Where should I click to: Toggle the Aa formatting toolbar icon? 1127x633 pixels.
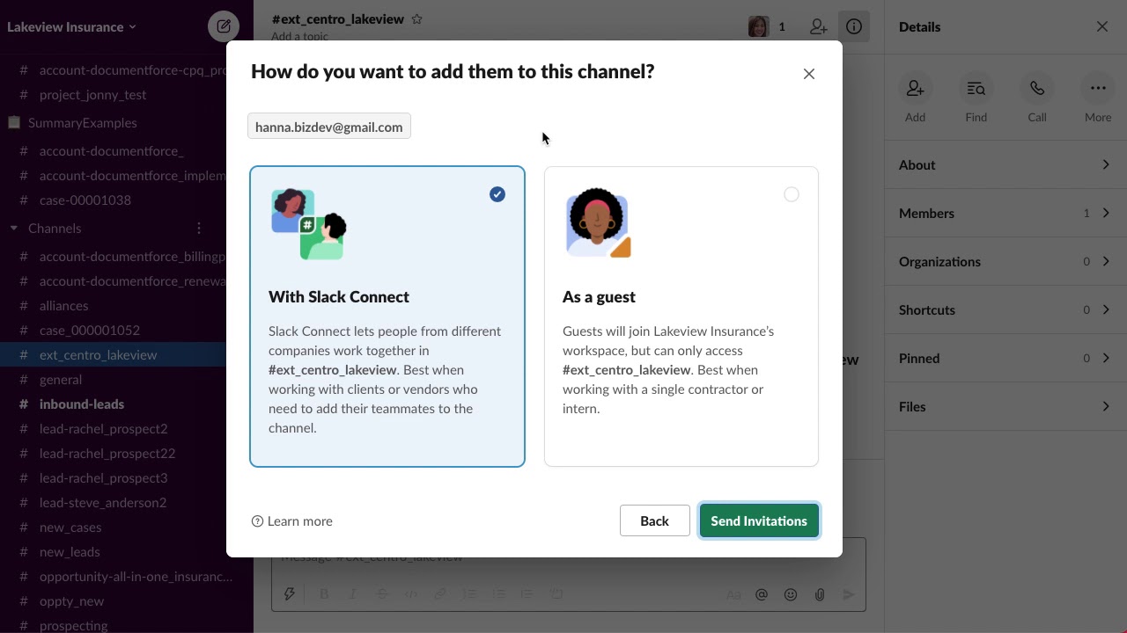(x=733, y=594)
